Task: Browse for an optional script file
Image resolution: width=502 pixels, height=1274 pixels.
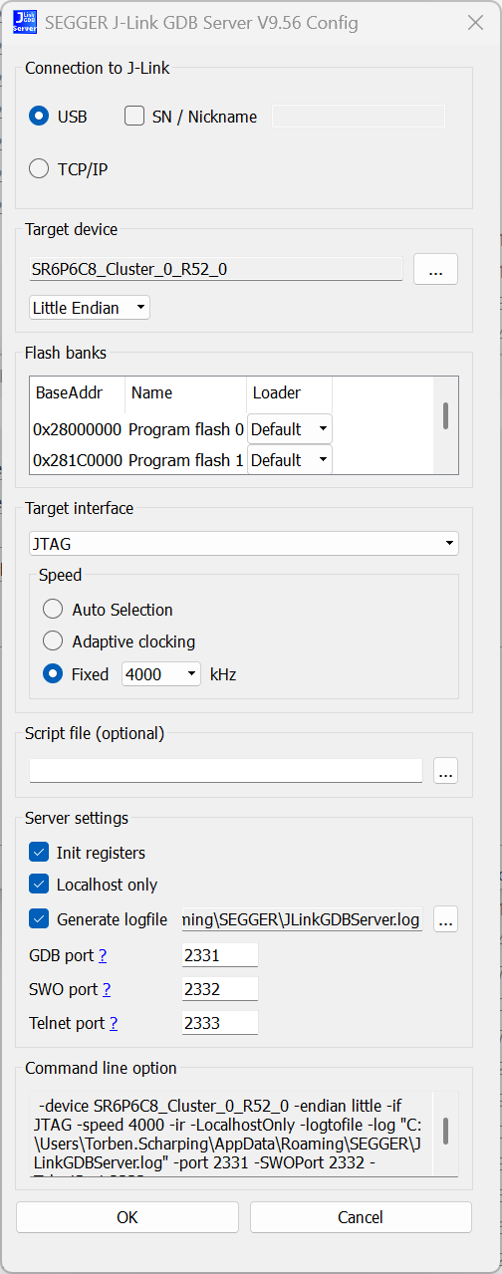Action: pos(446,771)
